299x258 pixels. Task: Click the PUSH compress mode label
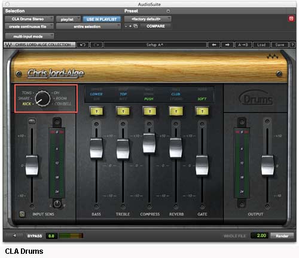[149, 99]
